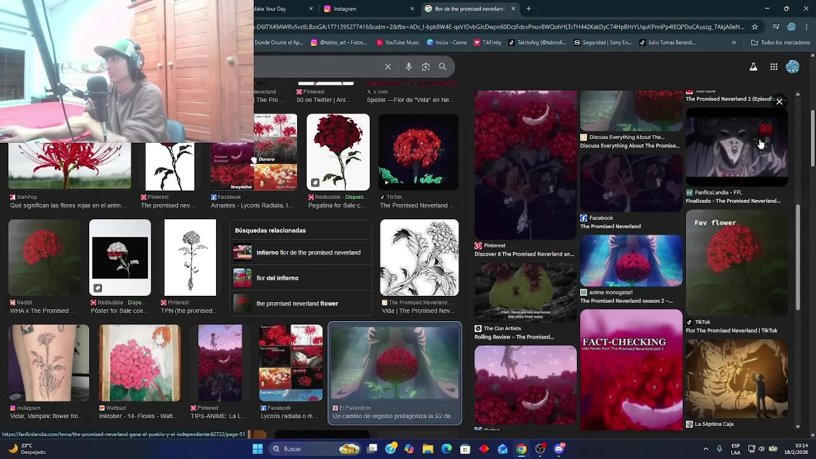The image size is (816, 459).
Task: Open the FACT-CHECKING vida flower image
Action: point(631,370)
